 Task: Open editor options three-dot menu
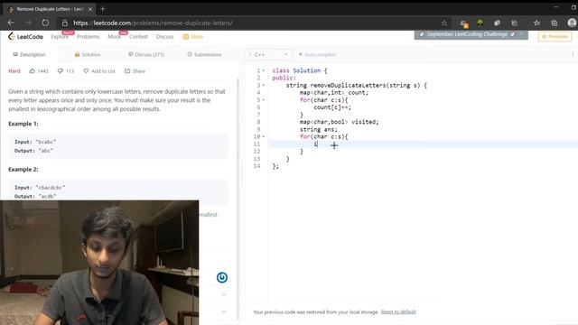[x=573, y=54]
